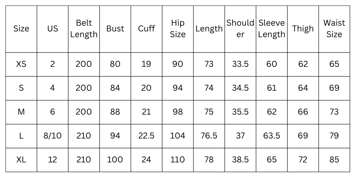Select the 69 waist value for S

pos(334,88)
